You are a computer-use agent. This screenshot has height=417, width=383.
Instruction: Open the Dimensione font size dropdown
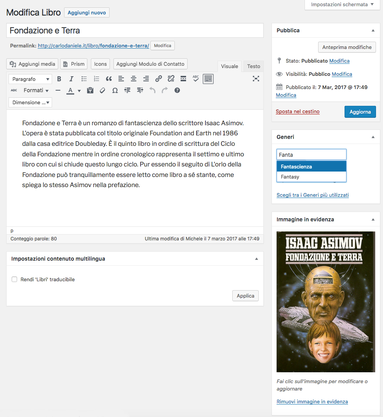pyautogui.click(x=30, y=102)
